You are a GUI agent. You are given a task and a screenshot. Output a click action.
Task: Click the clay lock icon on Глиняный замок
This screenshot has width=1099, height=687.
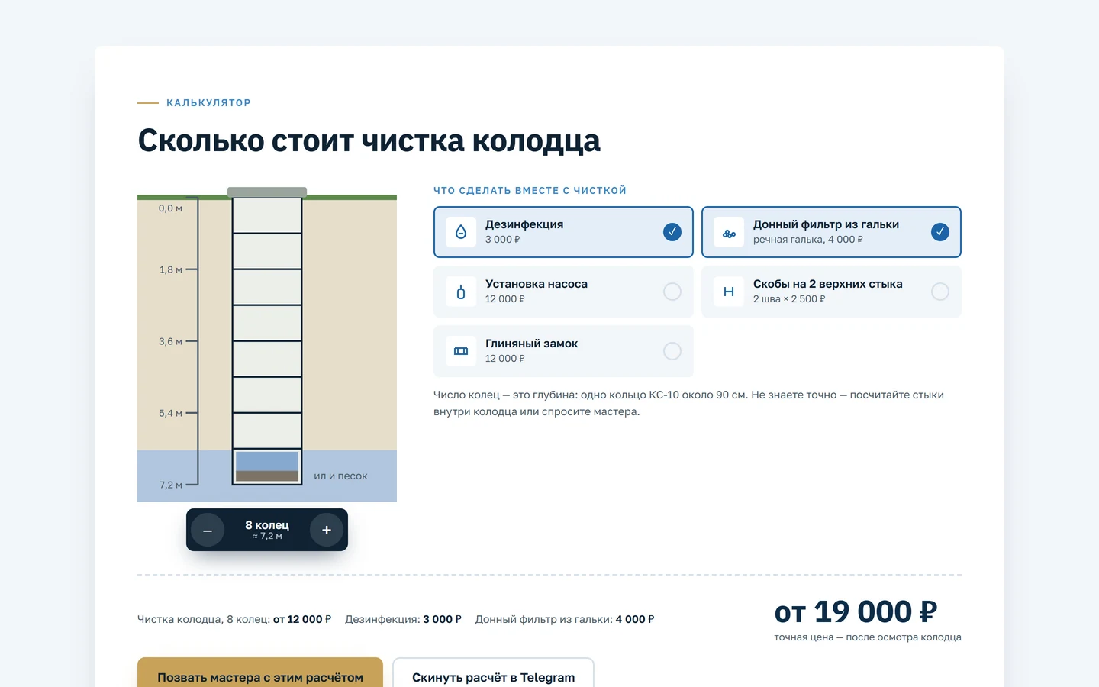pyautogui.click(x=461, y=351)
